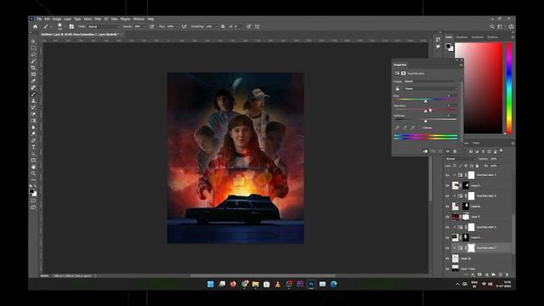
Task: Open the layer blend mode Normal dropdown
Action: click(460, 159)
